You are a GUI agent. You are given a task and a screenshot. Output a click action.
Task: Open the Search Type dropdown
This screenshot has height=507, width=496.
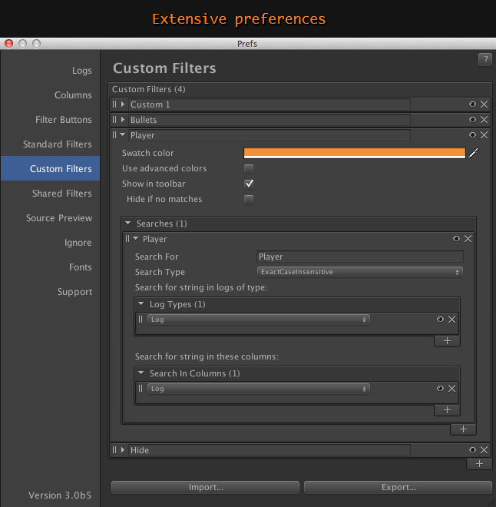(359, 272)
